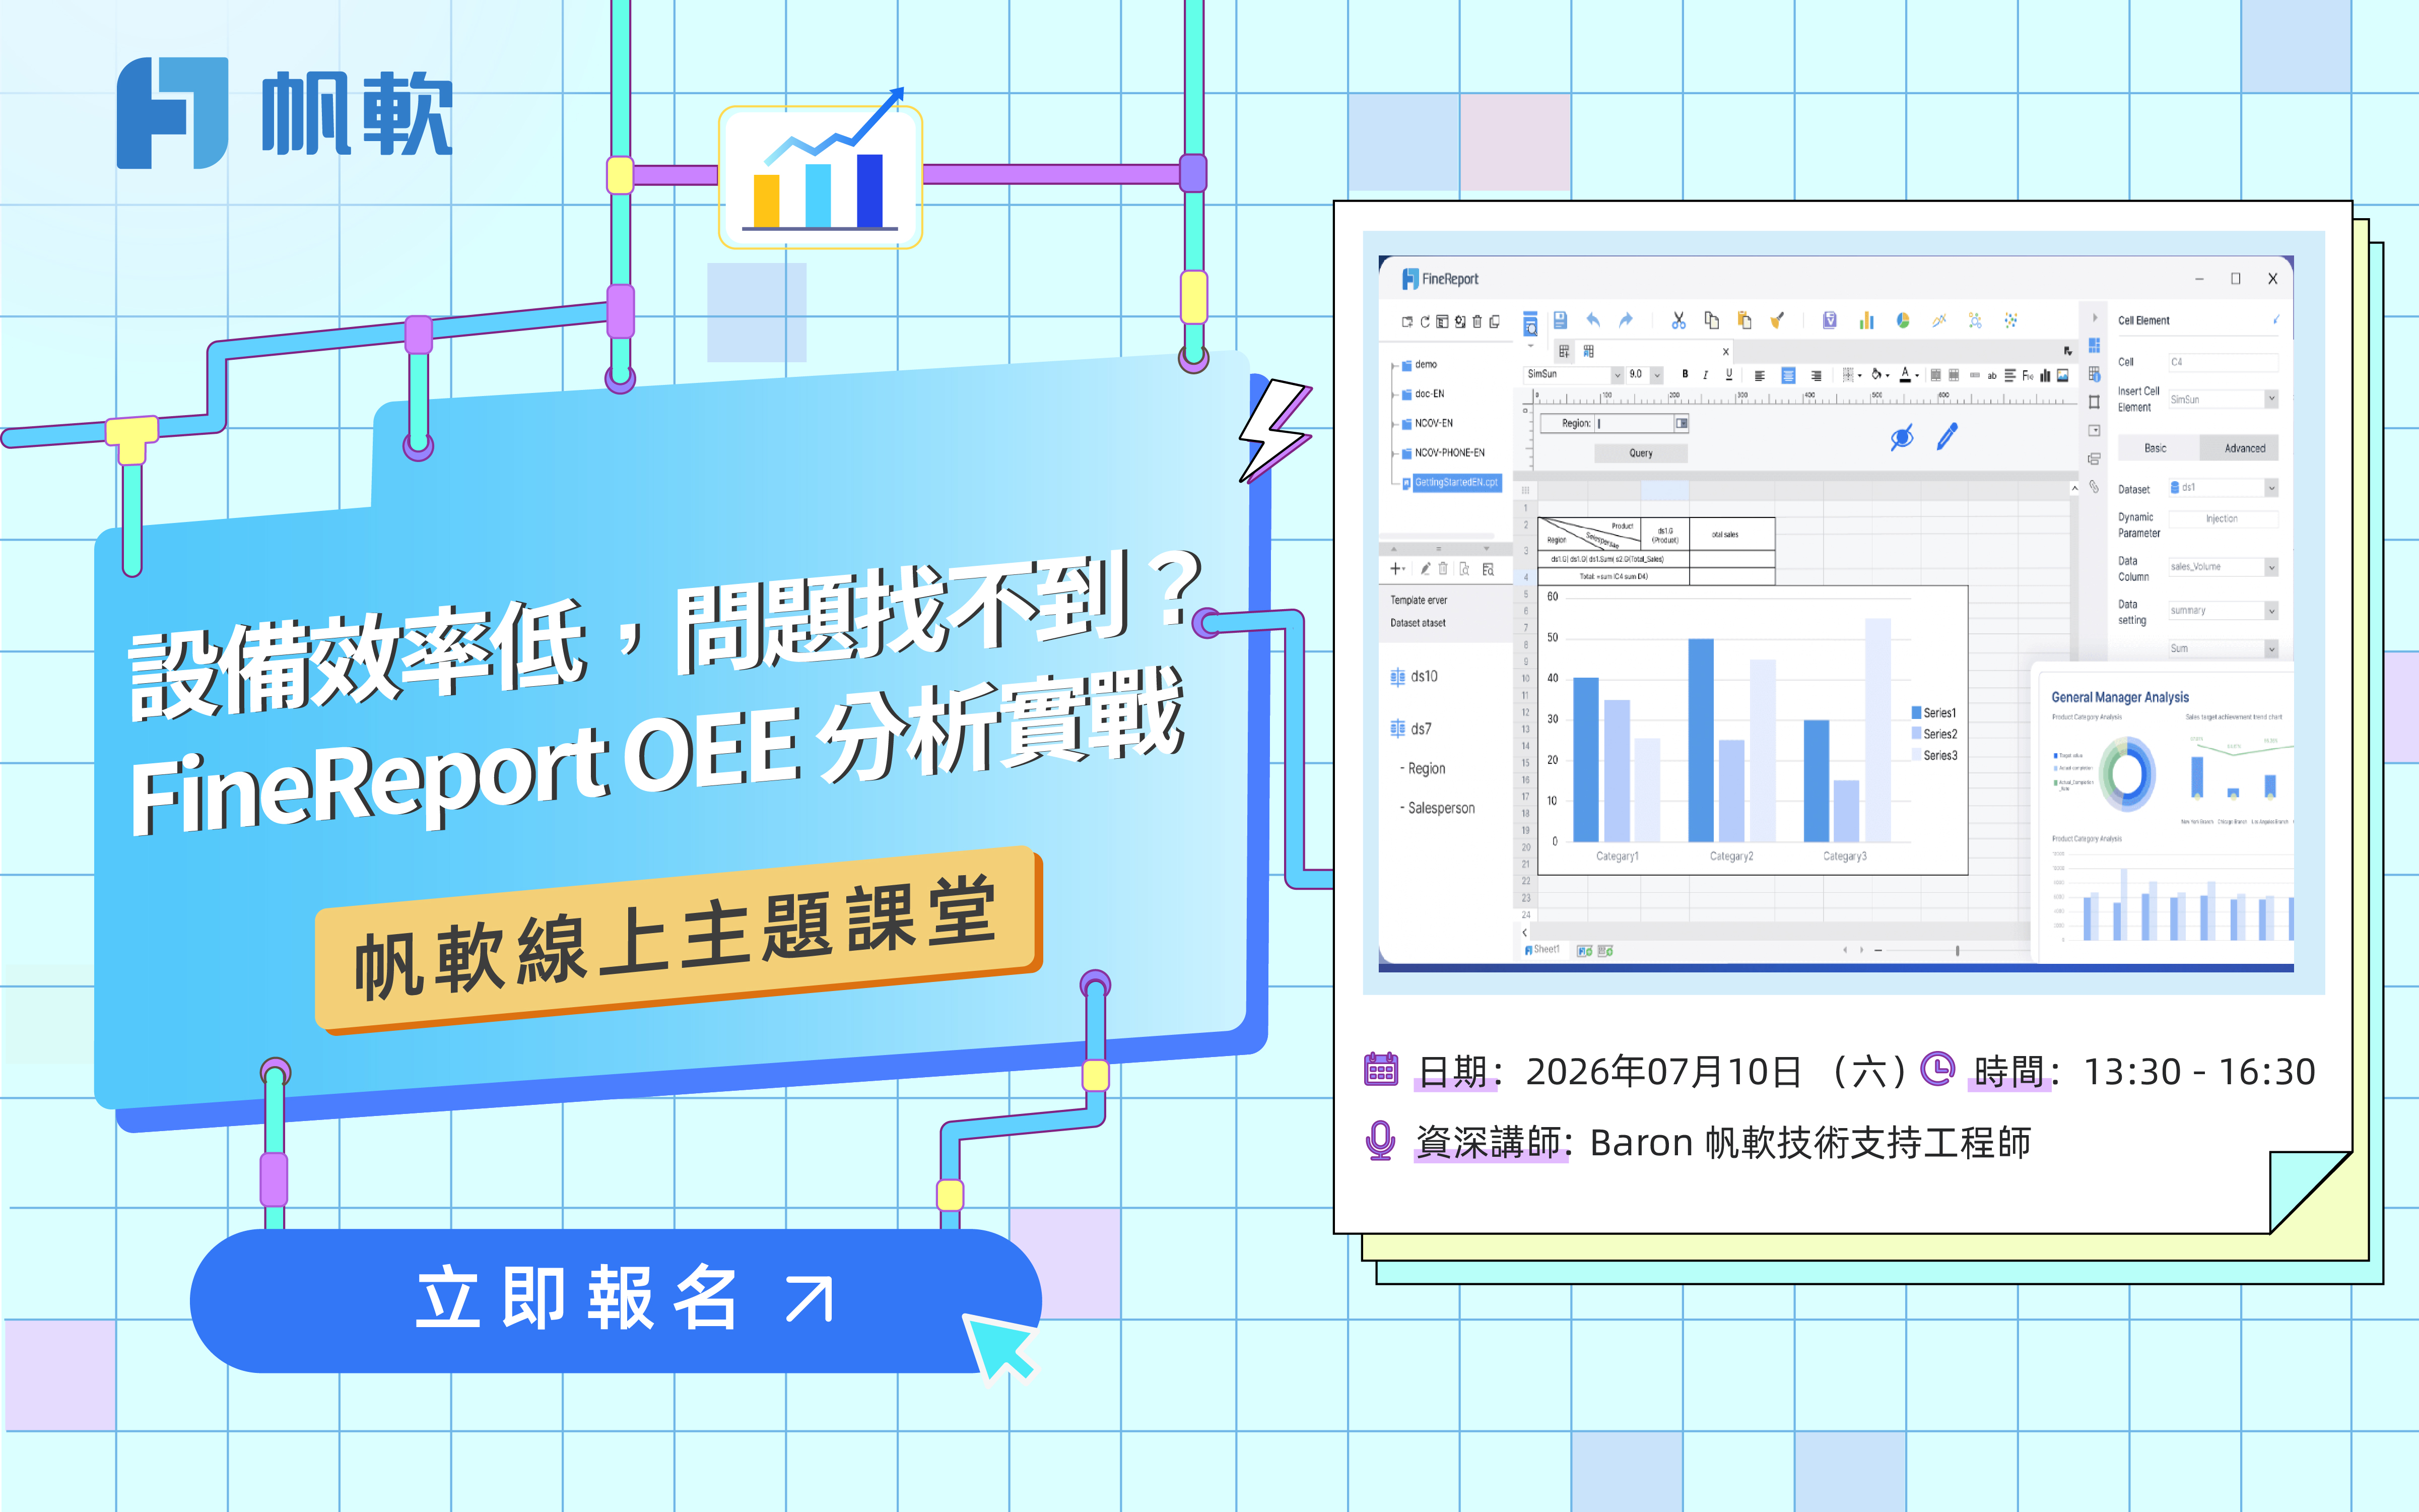Click the Copy icon in toolbar
The width and height of the screenshot is (2419, 1512).
point(1711,320)
